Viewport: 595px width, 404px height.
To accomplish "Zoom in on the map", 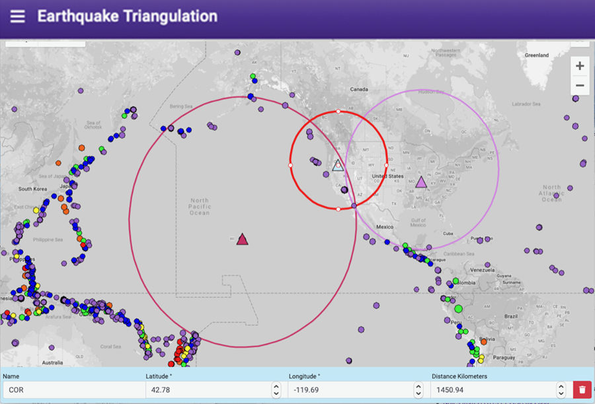I will click(x=580, y=66).
